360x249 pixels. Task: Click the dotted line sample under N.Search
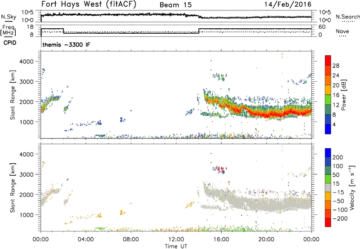(348, 22)
